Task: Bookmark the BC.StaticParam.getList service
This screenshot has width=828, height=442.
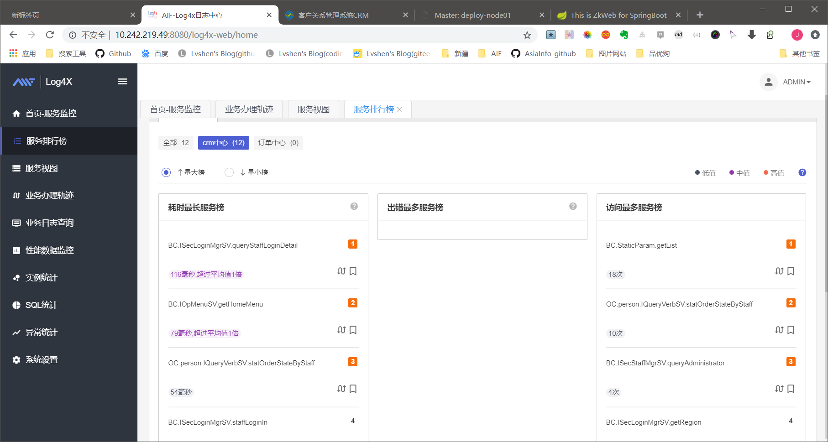Action: coord(791,271)
